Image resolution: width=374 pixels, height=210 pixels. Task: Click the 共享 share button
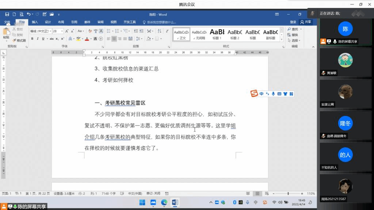(306, 22)
